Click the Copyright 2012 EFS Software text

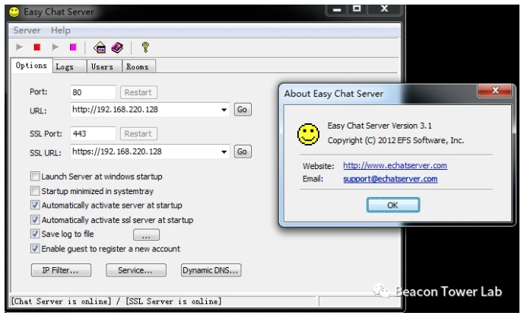point(395,140)
